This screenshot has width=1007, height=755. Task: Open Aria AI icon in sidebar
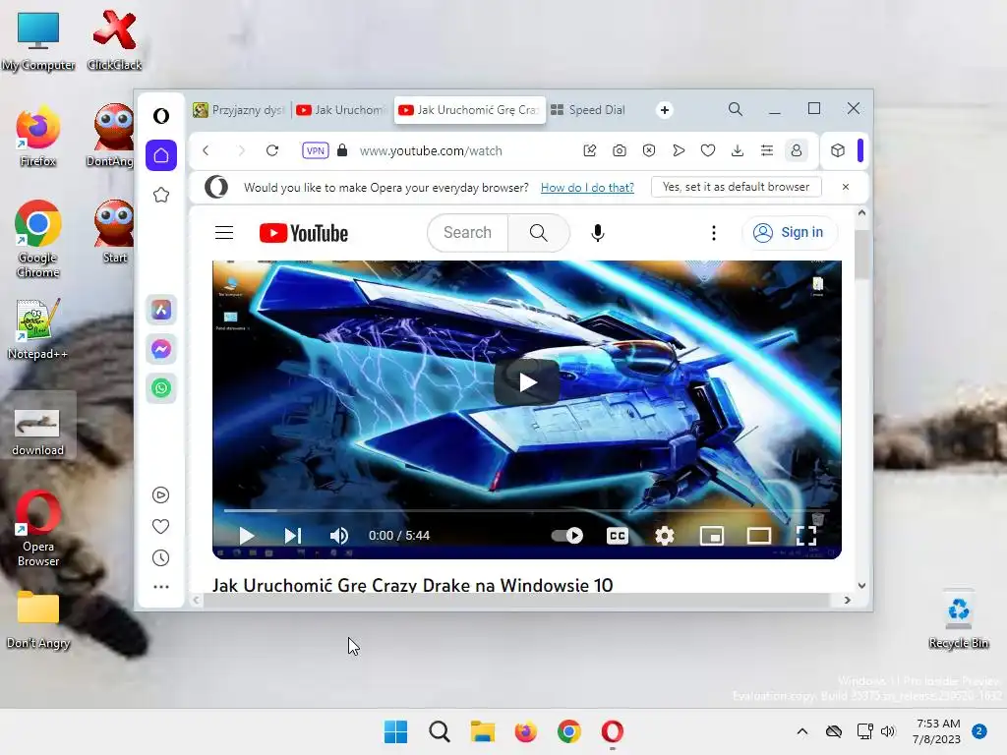click(161, 310)
